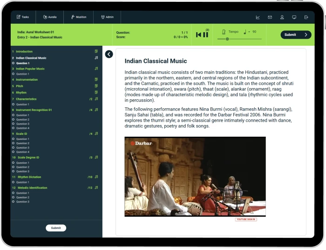The image size is (326, 250).
Task: Switch to the Auralia tab
Action: click(49, 17)
